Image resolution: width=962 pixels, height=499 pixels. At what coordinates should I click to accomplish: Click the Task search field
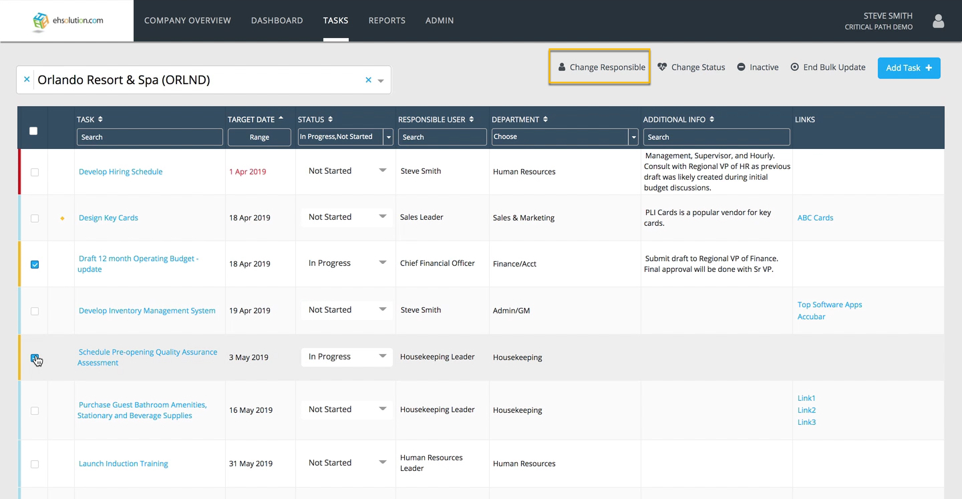[150, 137]
